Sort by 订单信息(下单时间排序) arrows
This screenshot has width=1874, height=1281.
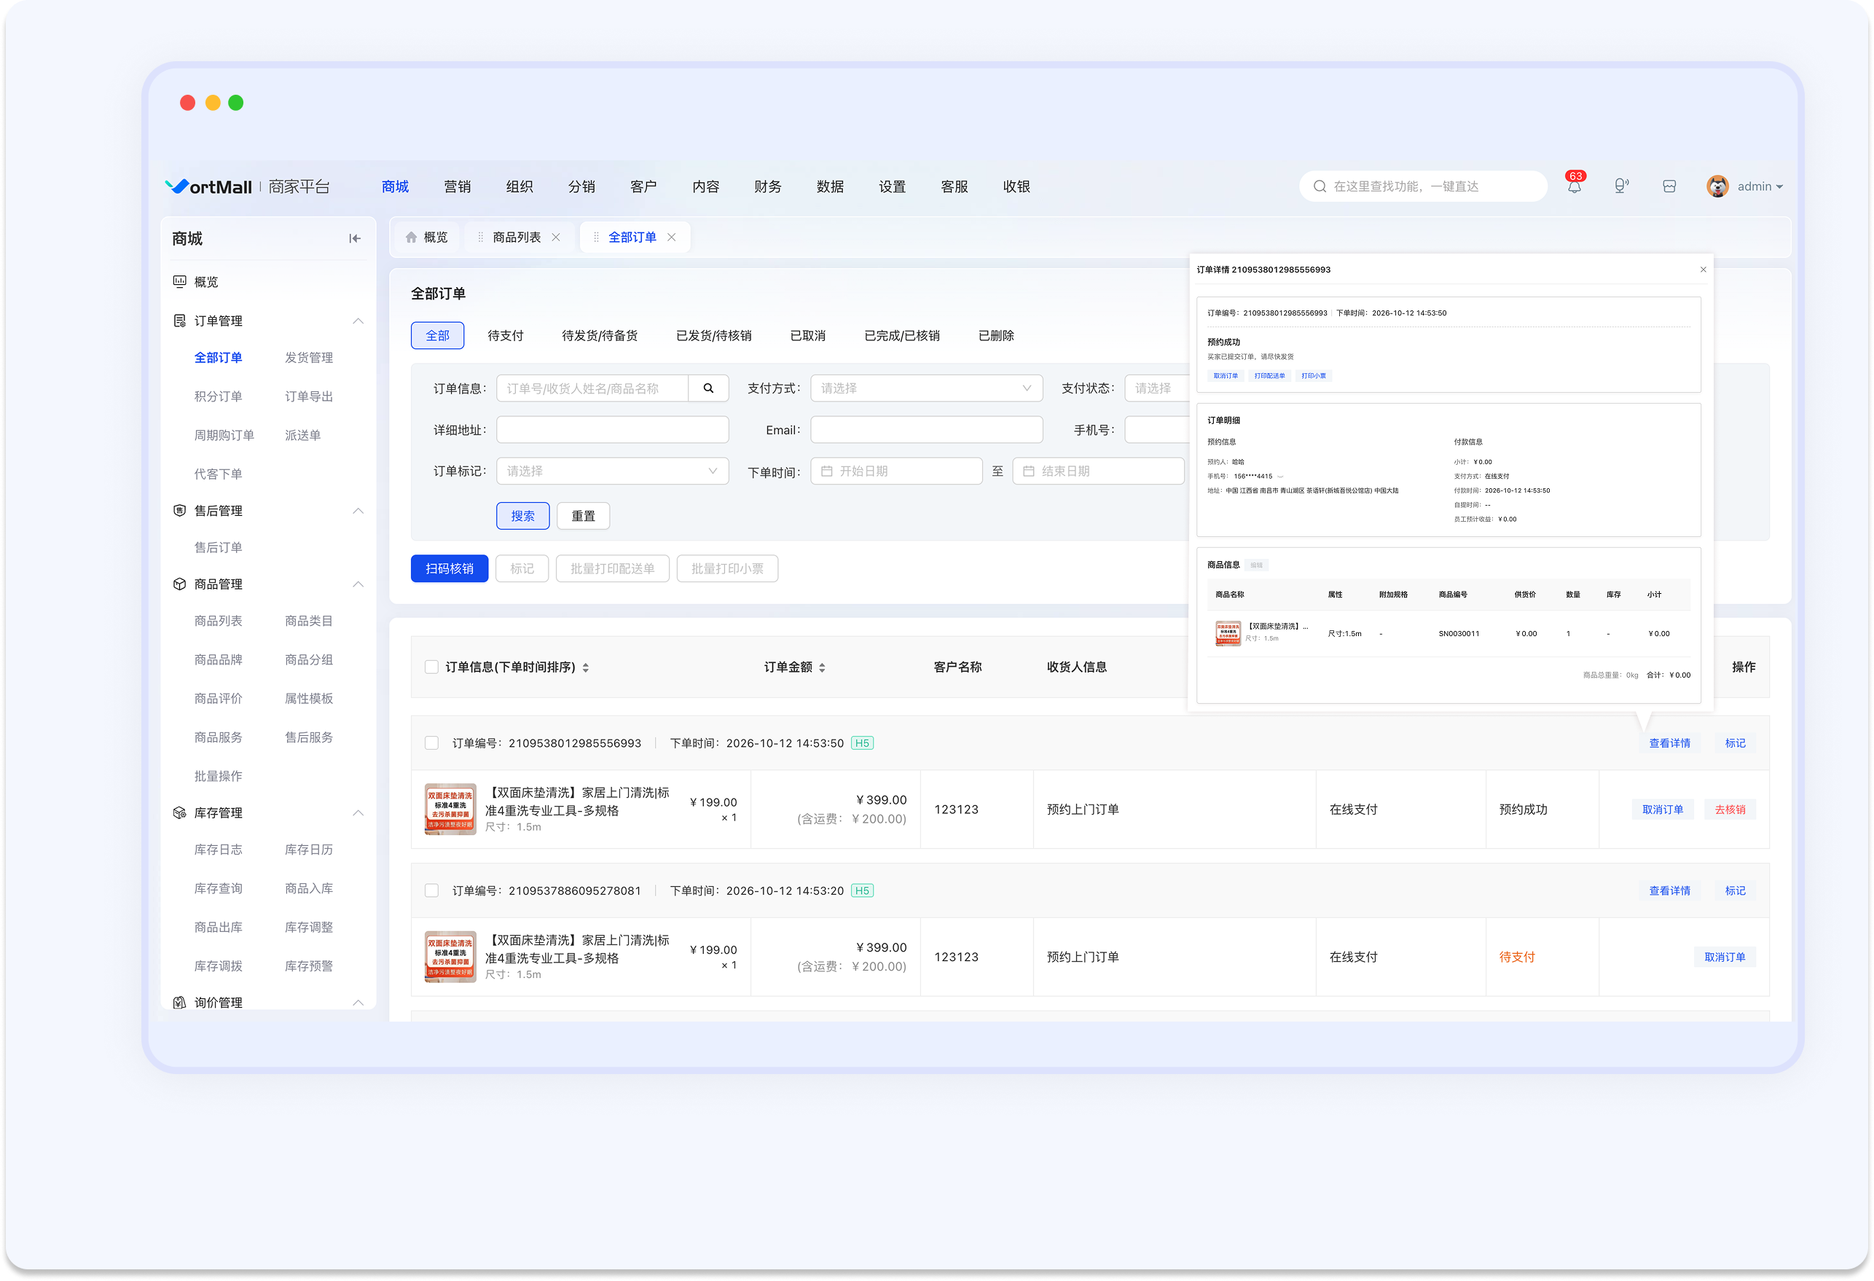[585, 667]
